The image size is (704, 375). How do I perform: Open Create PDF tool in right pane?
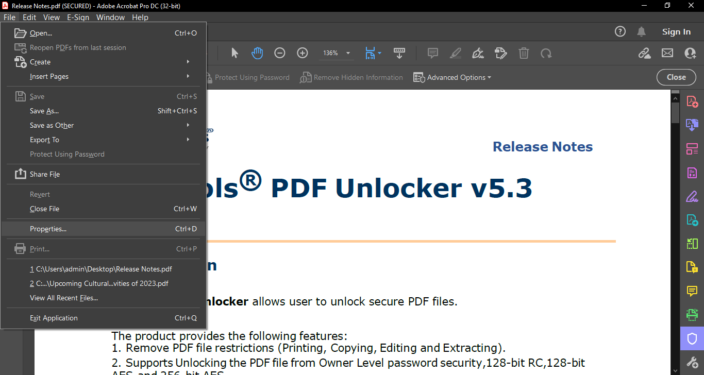[x=692, y=101]
